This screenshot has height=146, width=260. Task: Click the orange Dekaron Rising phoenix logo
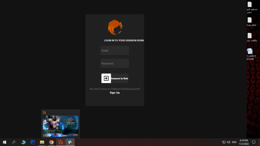115,27
